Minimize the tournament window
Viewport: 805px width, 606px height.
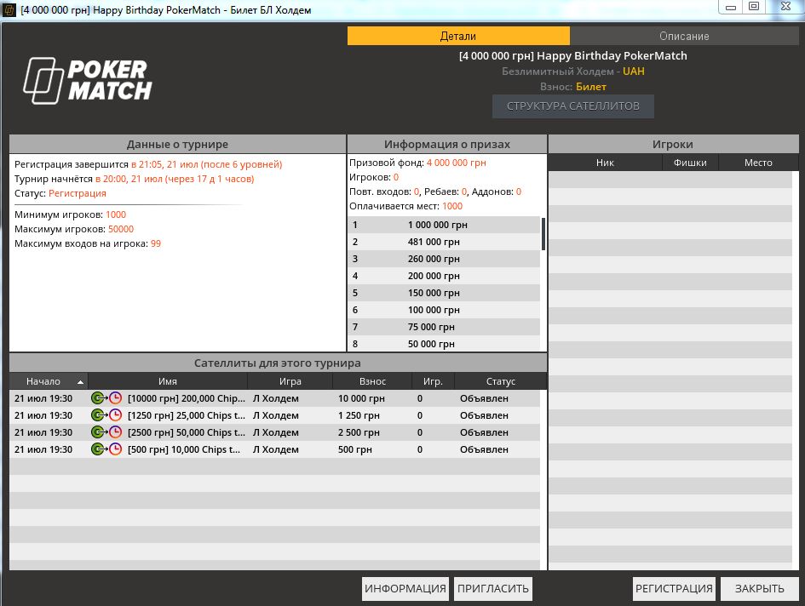(731, 7)
